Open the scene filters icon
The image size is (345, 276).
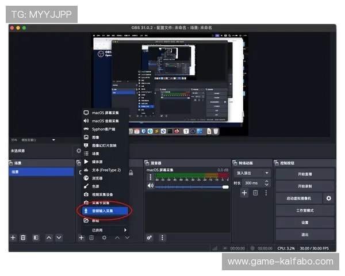click(36, 237)
